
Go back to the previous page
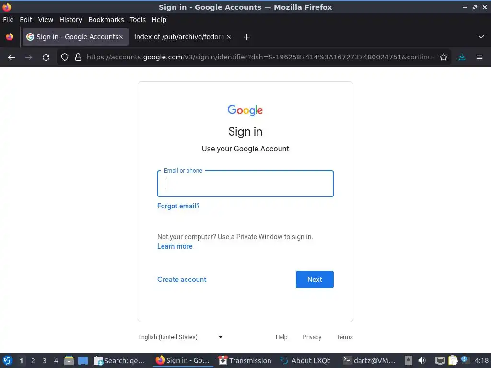point(12,57)
